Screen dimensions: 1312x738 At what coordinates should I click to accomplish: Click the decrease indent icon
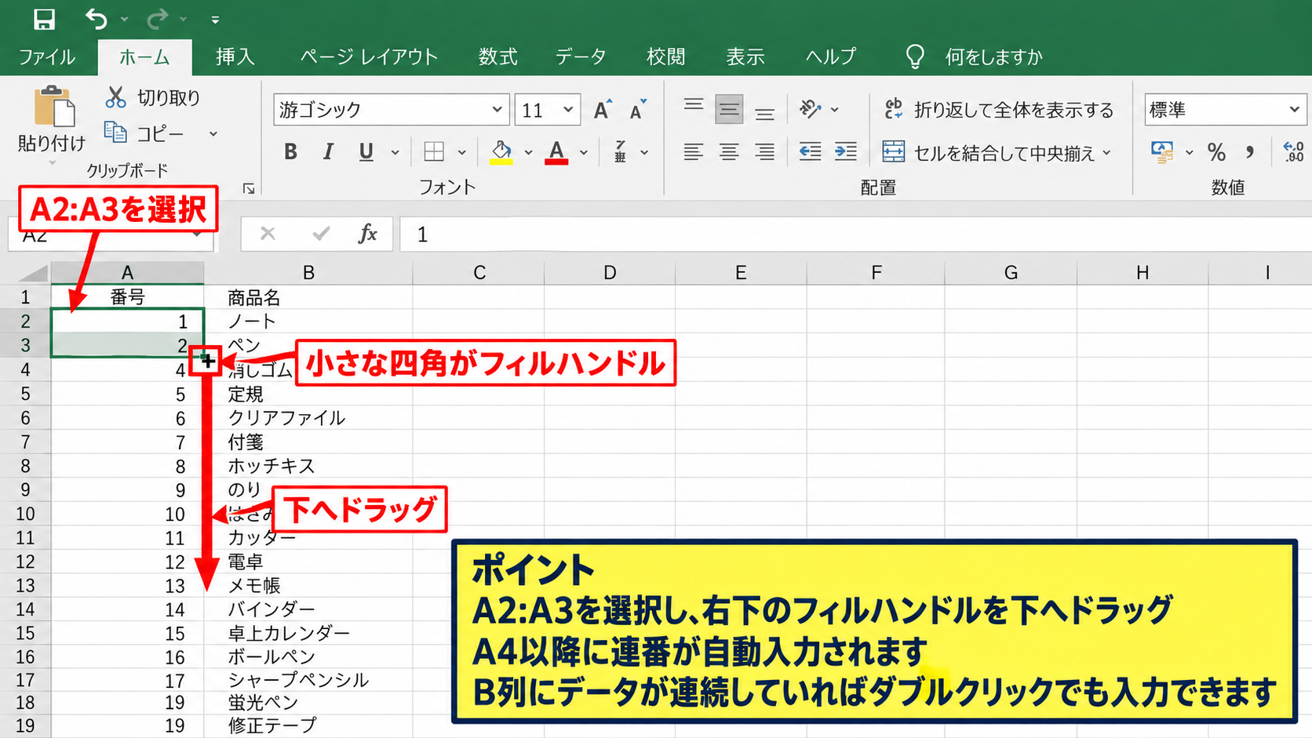point(810,151)
